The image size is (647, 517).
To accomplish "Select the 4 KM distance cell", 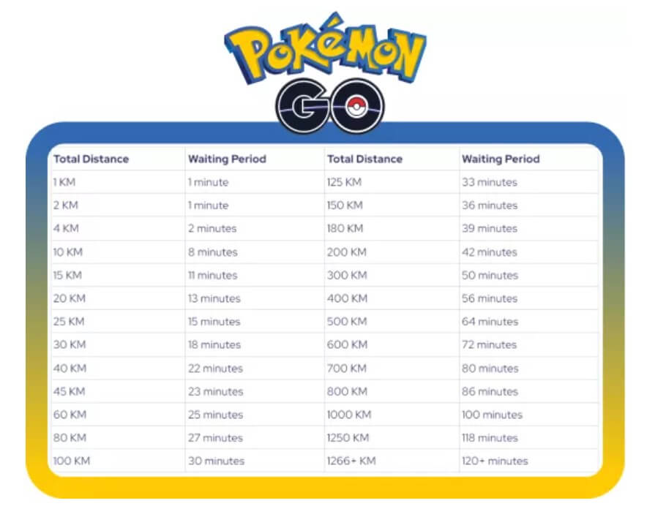I will pos(66,228).
